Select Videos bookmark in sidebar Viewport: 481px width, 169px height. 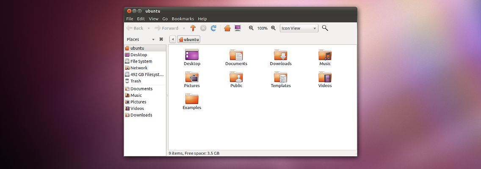145,109
